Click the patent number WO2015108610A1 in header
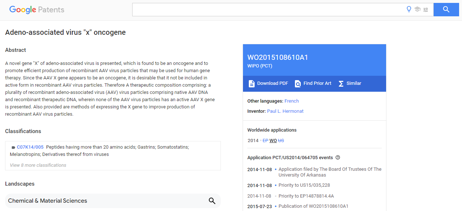Screen dimensions: 462x211 click(278, 57)
